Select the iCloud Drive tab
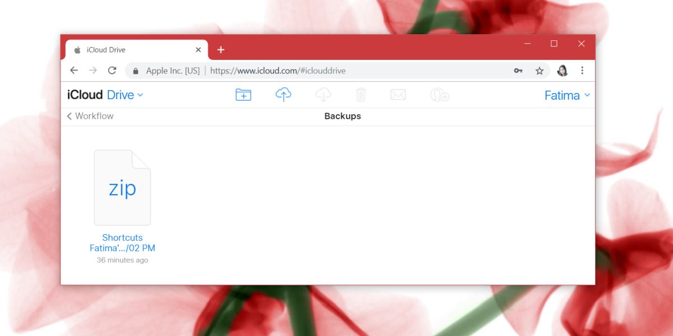This screenshot has height=336, width=673. [137, 50]
